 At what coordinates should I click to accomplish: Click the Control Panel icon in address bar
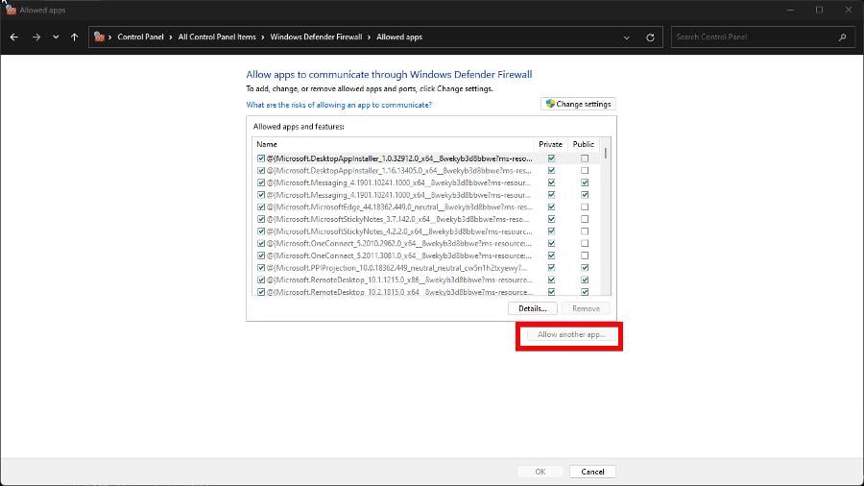[x=99, y=36]
